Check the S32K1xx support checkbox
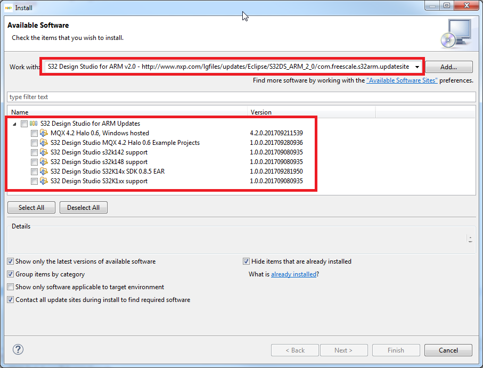 34,181
